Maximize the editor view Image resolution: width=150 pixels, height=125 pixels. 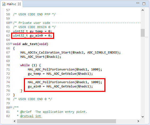pyautogui.click(x=144, y=4)
